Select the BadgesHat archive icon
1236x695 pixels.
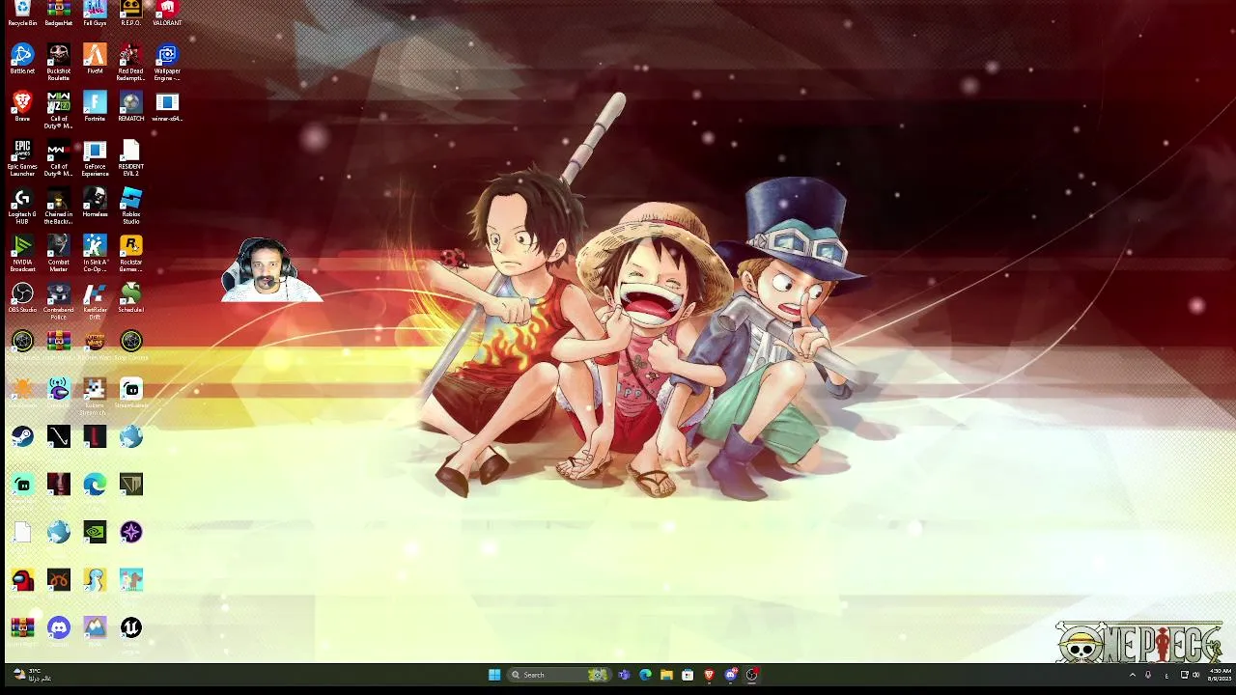(x=59, y=14)
